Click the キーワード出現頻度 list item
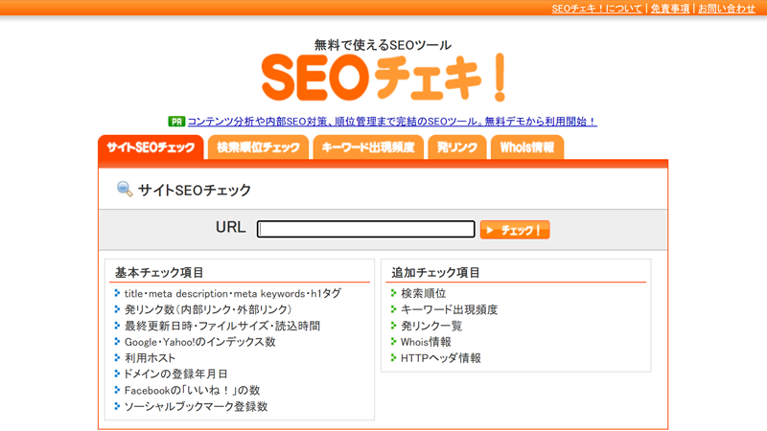The width and height of the screenshot is (767, 431). pyautogui.click(x=449, y=309)
